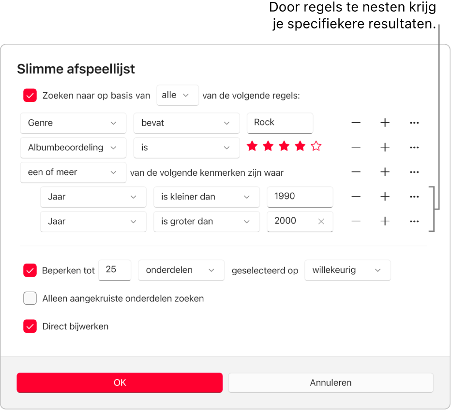The image size is (452, 410).
Task: Disable 'Direct bijwerken'
Action: (30, 326)
